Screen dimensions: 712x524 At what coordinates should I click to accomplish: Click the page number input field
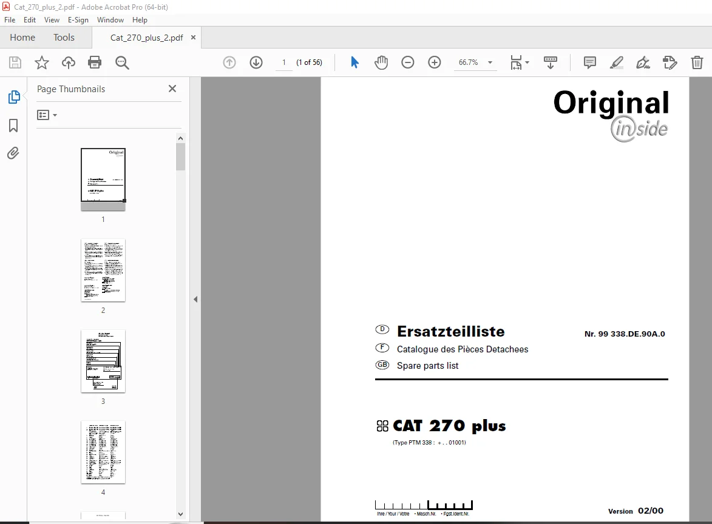[284, 62]
